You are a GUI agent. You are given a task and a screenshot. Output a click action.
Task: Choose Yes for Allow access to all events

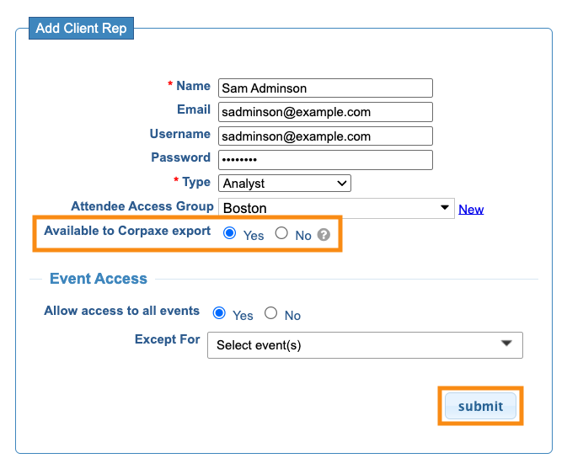(x=220, y=313)
